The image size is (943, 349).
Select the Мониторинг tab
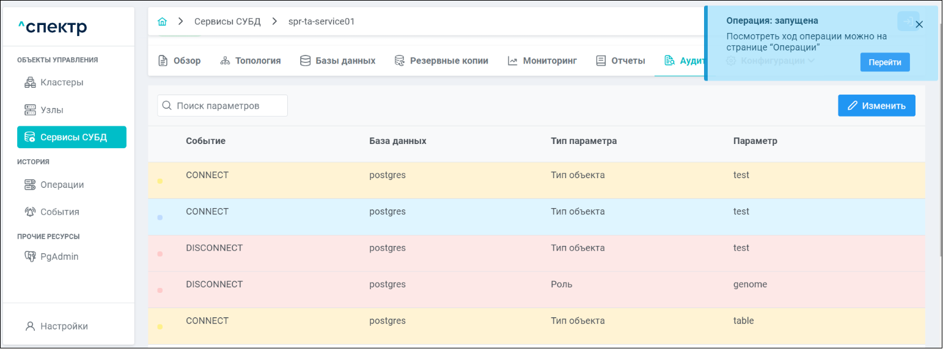[x=542, y=61]
